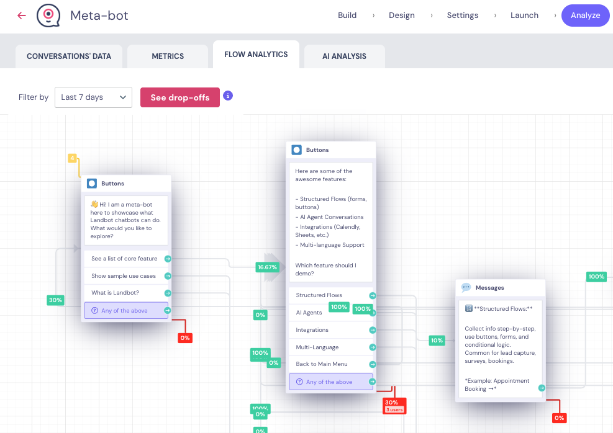
Task: Click the Messages block output connector
Action: 542,388
